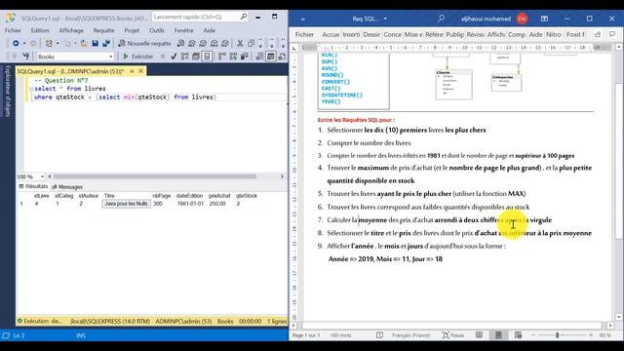Open the Fichier menu in SSMS

13,30
